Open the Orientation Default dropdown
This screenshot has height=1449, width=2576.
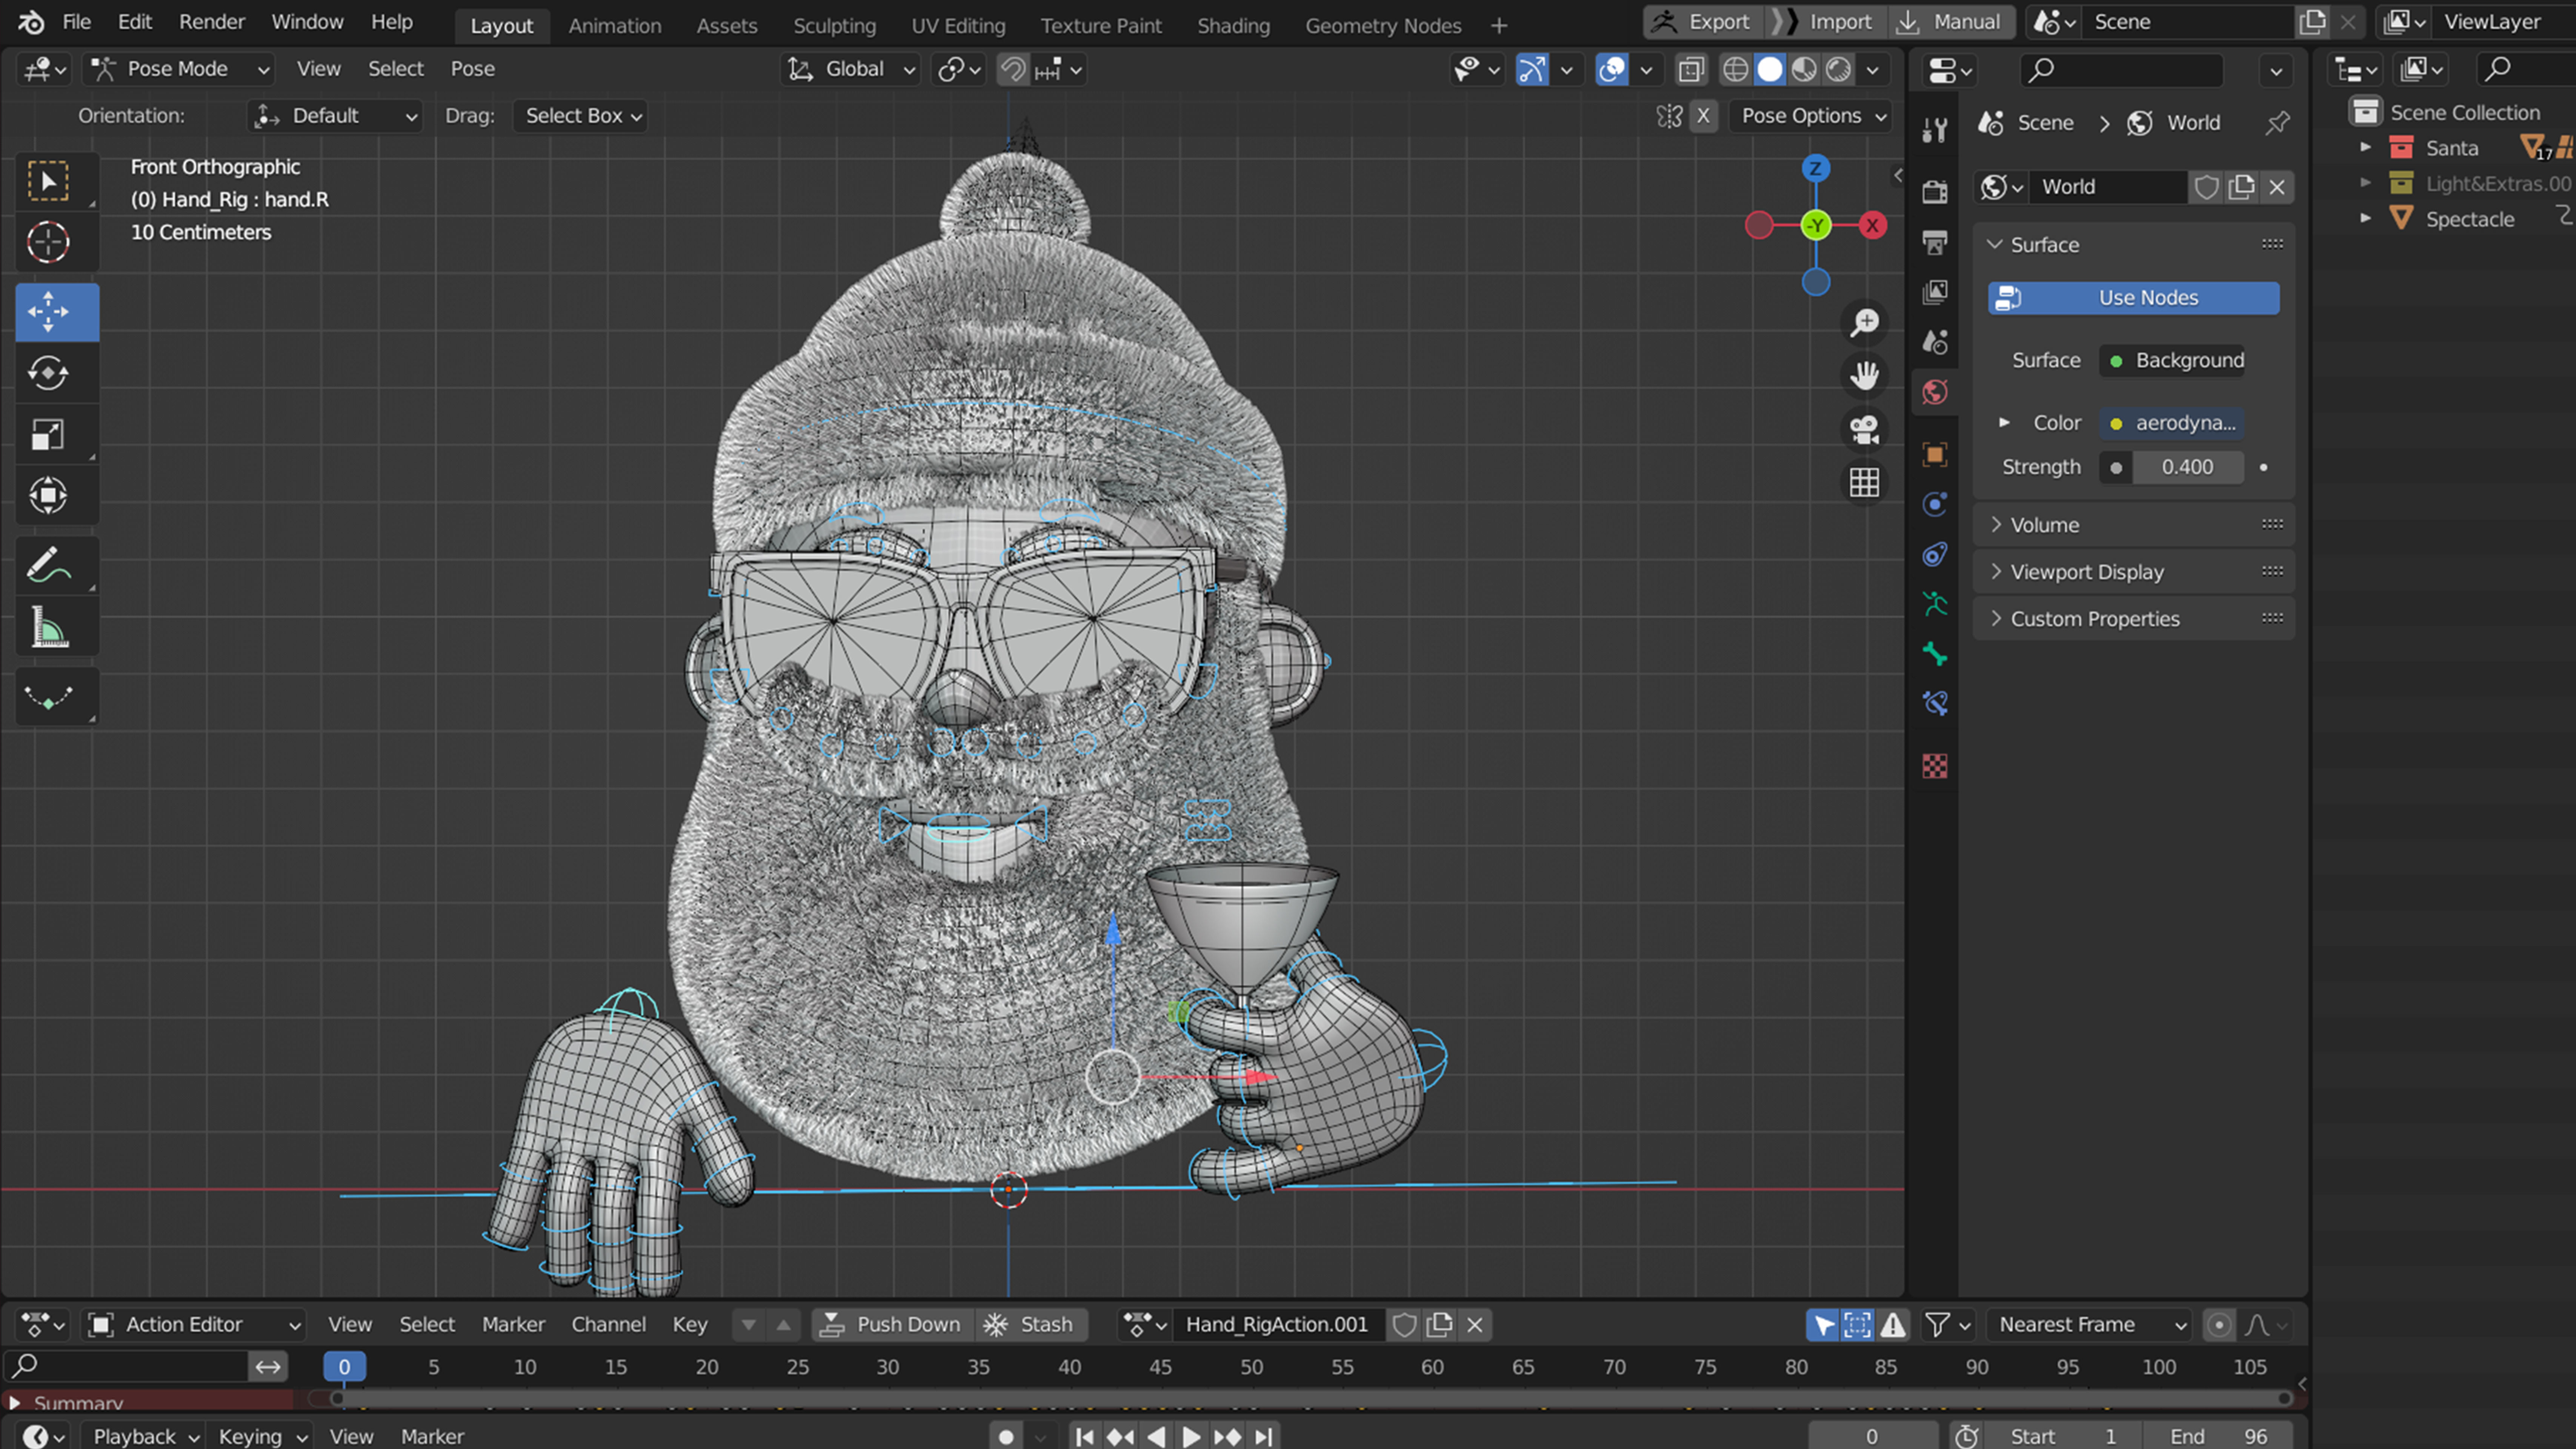[x=335, y=116]
